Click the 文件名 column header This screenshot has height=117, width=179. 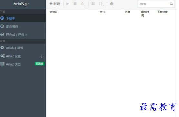coord(53,12)
